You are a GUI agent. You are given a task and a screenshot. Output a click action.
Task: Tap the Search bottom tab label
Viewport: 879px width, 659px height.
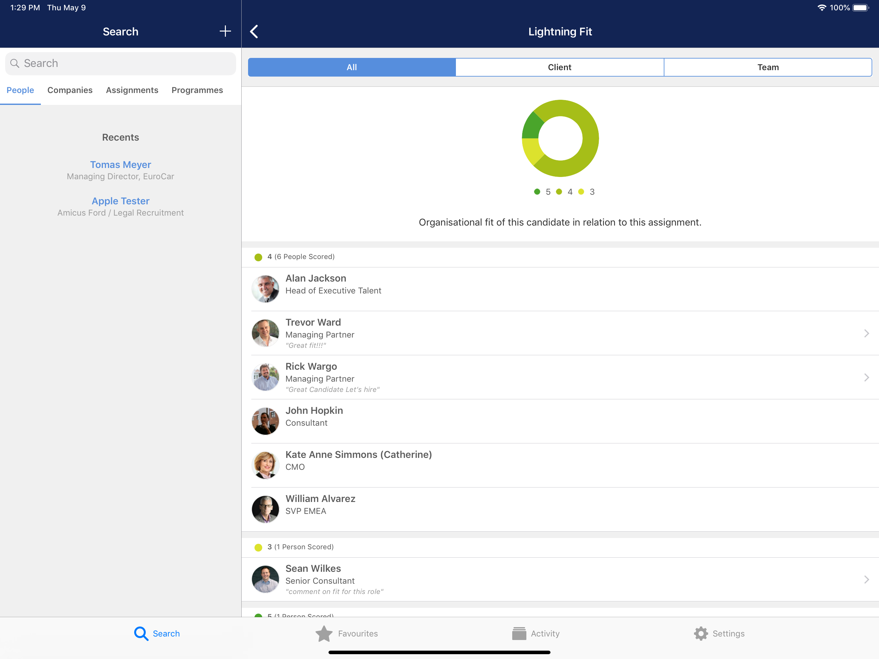coord(166,633)
